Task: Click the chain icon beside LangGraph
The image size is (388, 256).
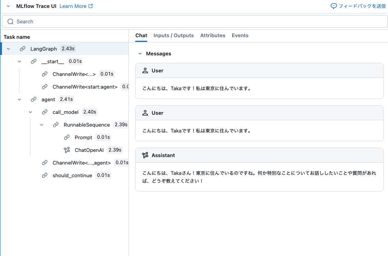Action: point(23,48)
